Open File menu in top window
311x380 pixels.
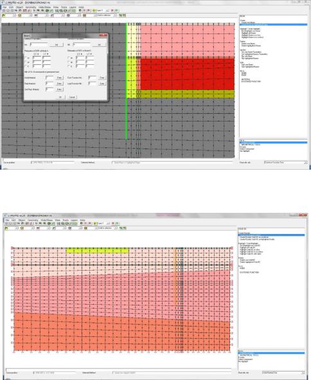(4, 7)
